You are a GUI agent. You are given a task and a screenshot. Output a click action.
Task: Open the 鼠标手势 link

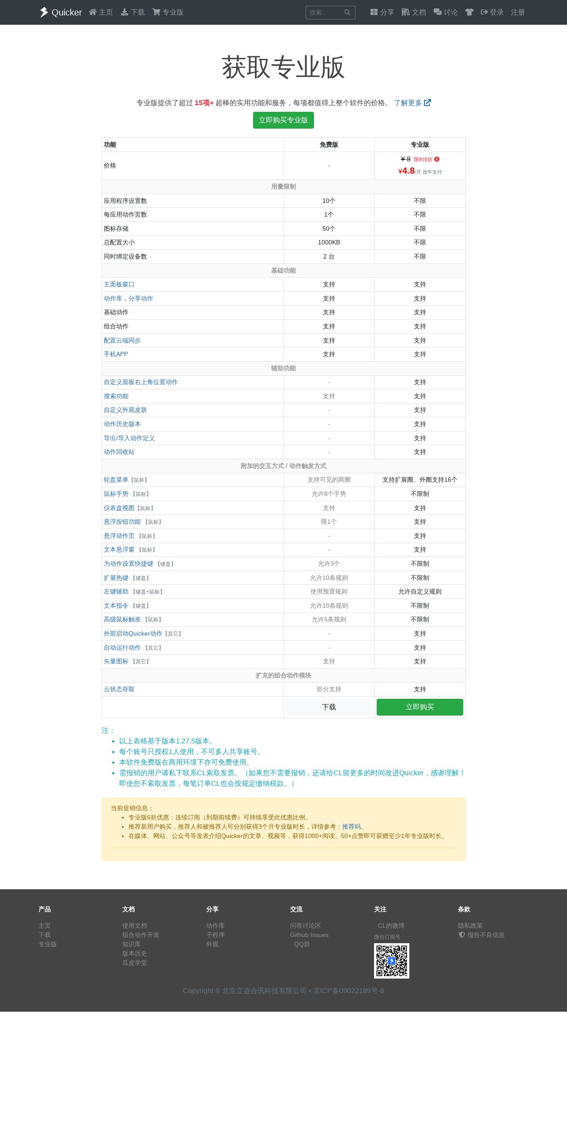click(x=116, y=494)
